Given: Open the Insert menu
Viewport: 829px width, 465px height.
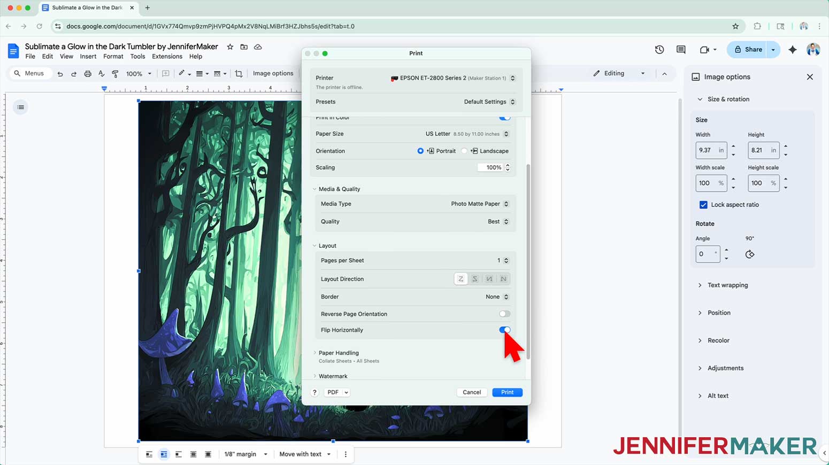Looking at the screenshot, I should (x=88, y=57).
